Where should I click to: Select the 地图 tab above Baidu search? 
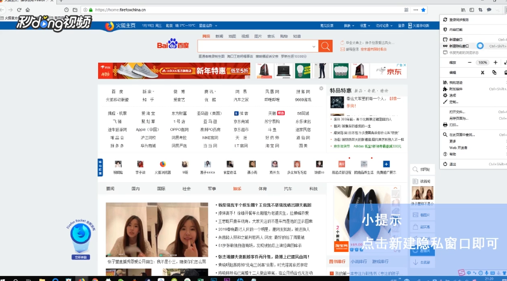[x=232, y=36]
